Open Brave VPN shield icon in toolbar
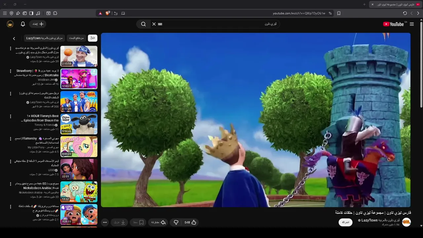423x238 pixels. click(x=11, y=13)
